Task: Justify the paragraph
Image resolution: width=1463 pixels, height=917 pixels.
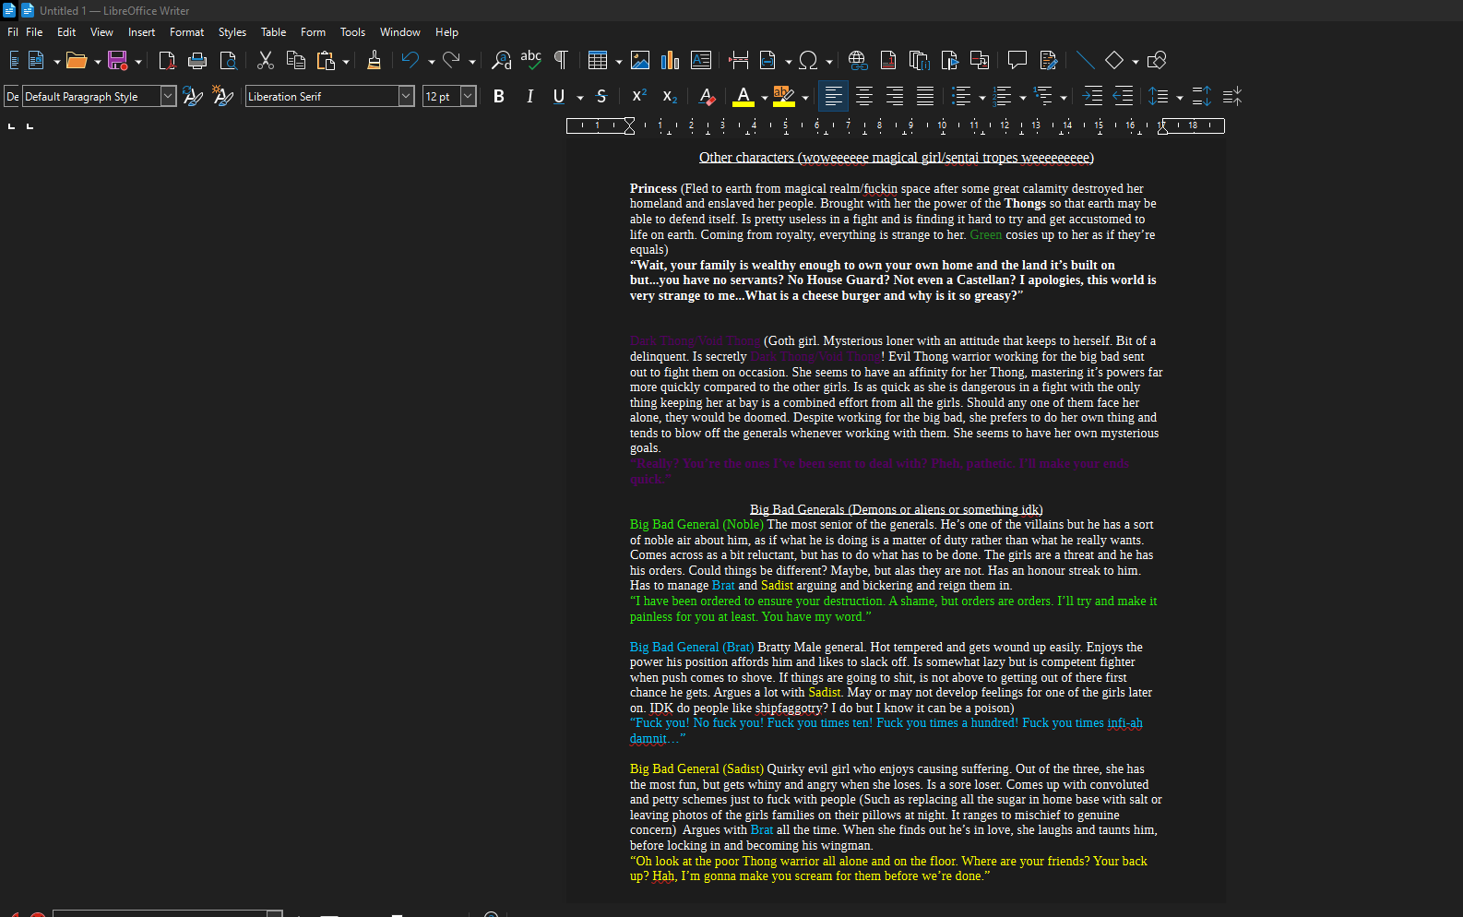Action: tap(925, 96)
